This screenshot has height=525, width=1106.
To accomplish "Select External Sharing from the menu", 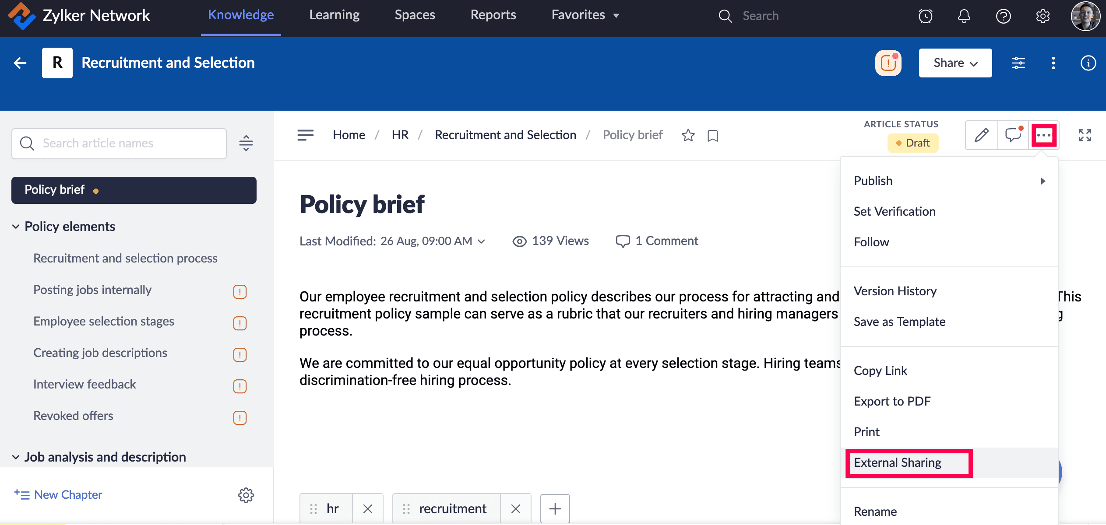I will tap(897, 462).
